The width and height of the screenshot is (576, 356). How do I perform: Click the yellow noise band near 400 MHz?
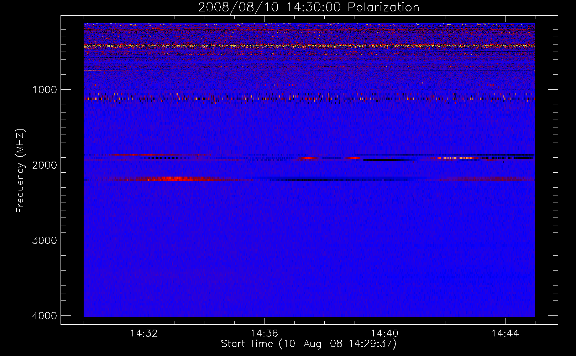309,46
